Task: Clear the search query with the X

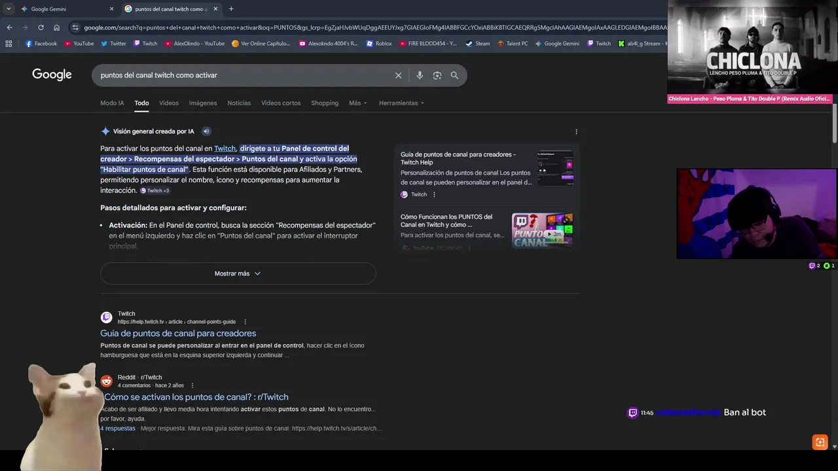Action: [x=398, y=75]
